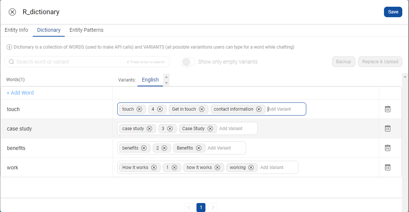Delete the case study word row
Viewport: 409px width, 212px height.
pos(388,129)
